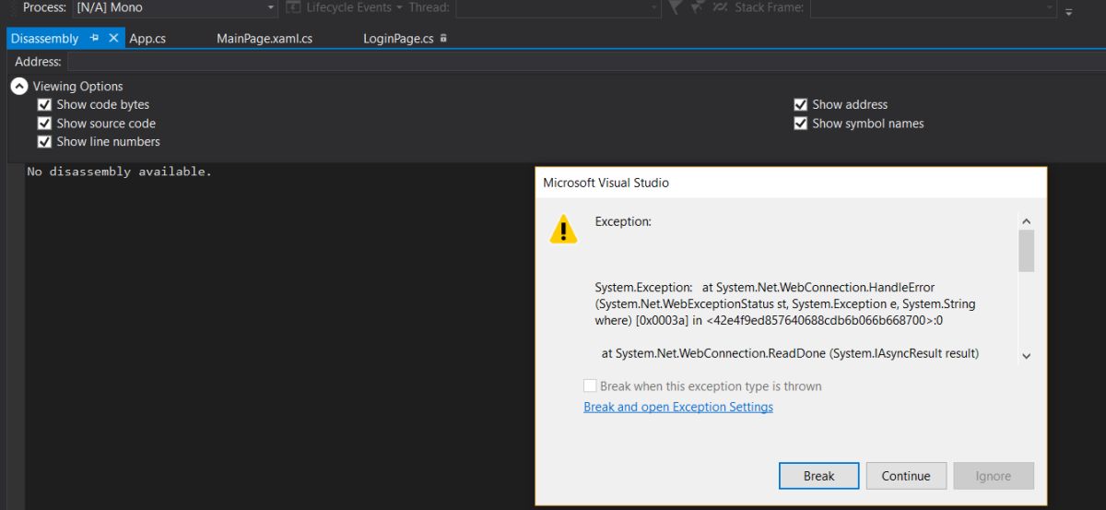Click the exception dialog scroll up arrow

point(1027,221)
